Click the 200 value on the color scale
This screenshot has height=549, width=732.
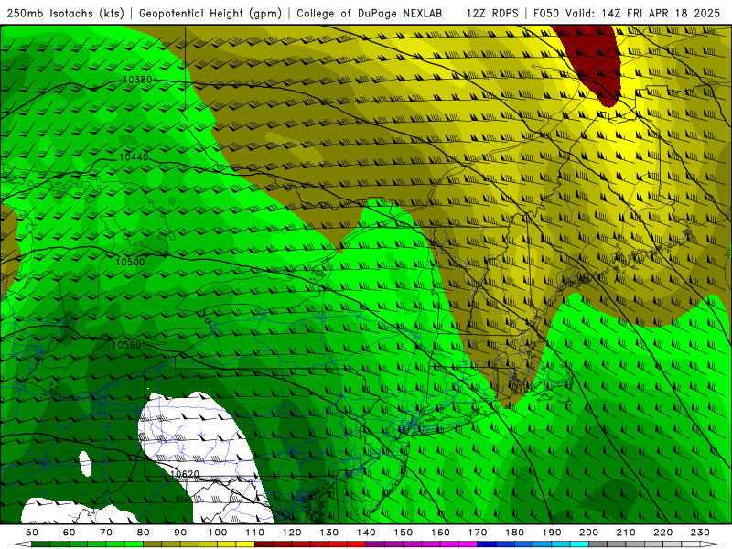pyautogui.click(x=588, y=533)
